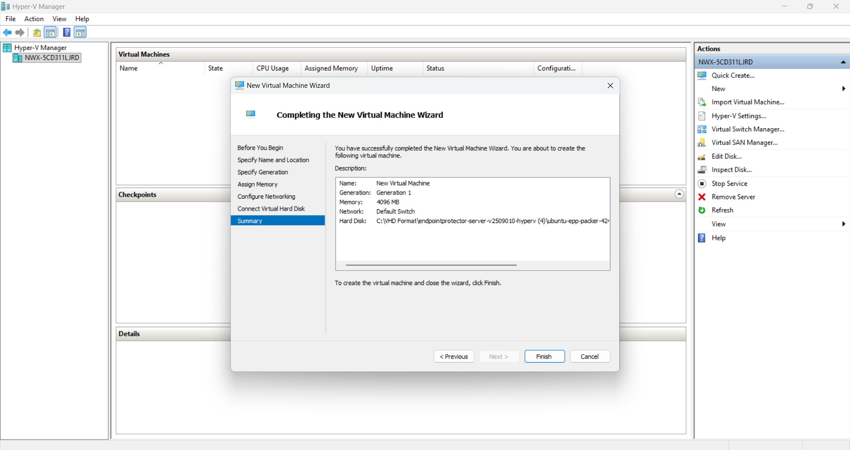
Task: Click the Import Virtual Machine icon
Action: pos(702,102)
